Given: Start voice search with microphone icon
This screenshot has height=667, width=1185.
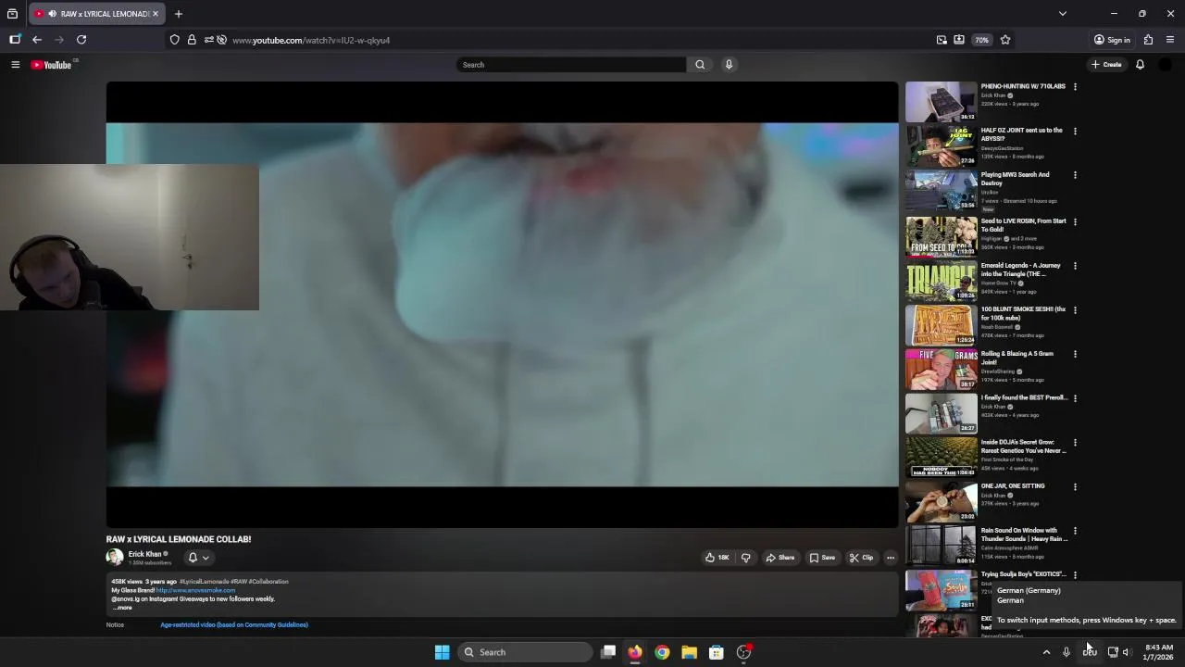Looking at the screenshot, I should [729, 65].
